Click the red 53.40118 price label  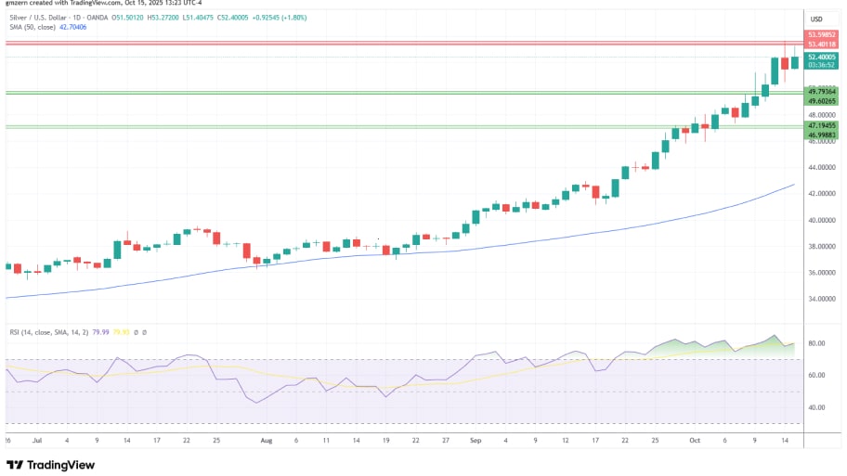click(822, 44)
